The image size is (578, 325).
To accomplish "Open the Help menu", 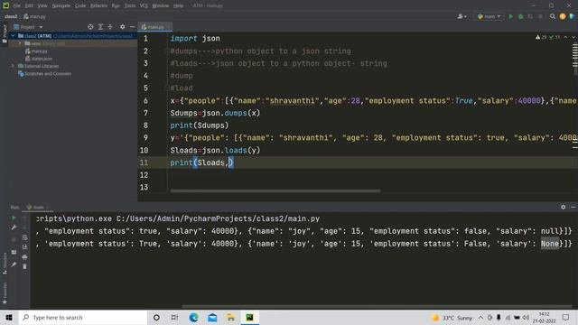I will pos(179,5).
